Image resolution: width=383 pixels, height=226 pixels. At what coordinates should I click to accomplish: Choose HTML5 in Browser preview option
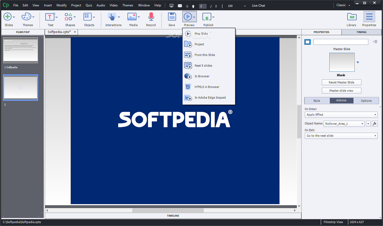(209, 87)
